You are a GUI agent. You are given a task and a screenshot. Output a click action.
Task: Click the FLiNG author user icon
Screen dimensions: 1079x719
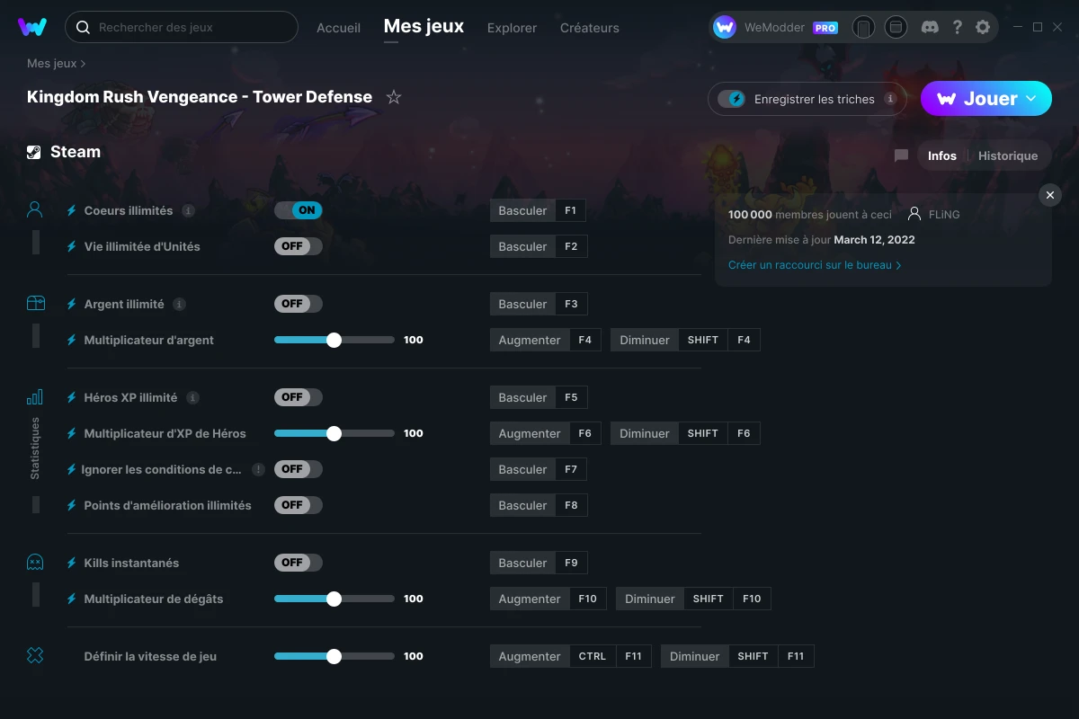[914, 214]
